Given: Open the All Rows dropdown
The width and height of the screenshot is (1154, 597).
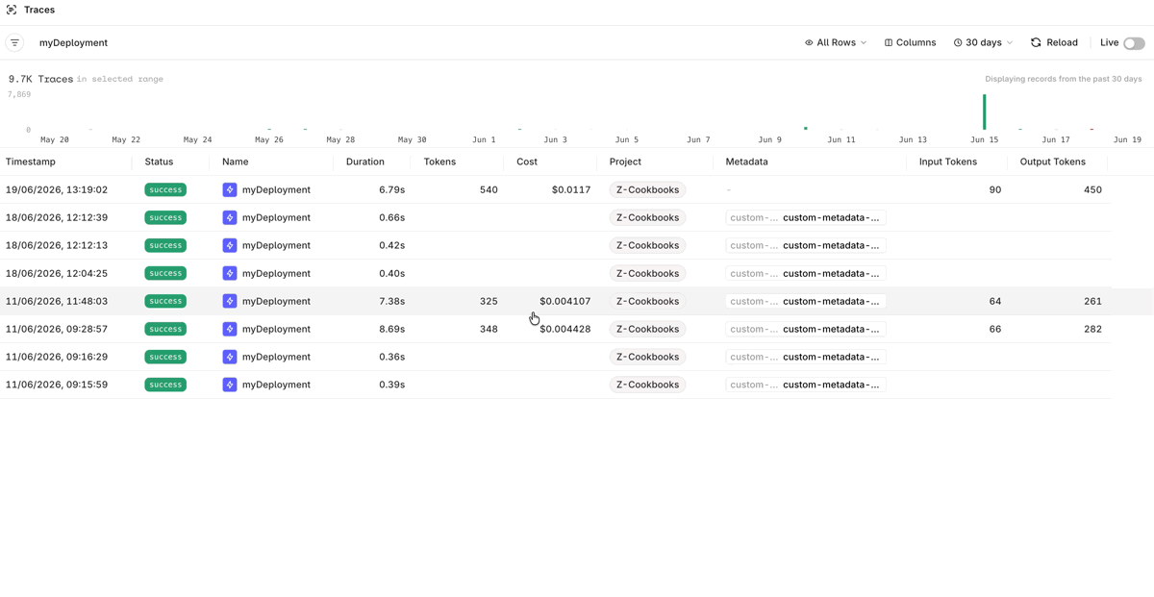Looking at the screenshot, I should (x=836, y=42).
